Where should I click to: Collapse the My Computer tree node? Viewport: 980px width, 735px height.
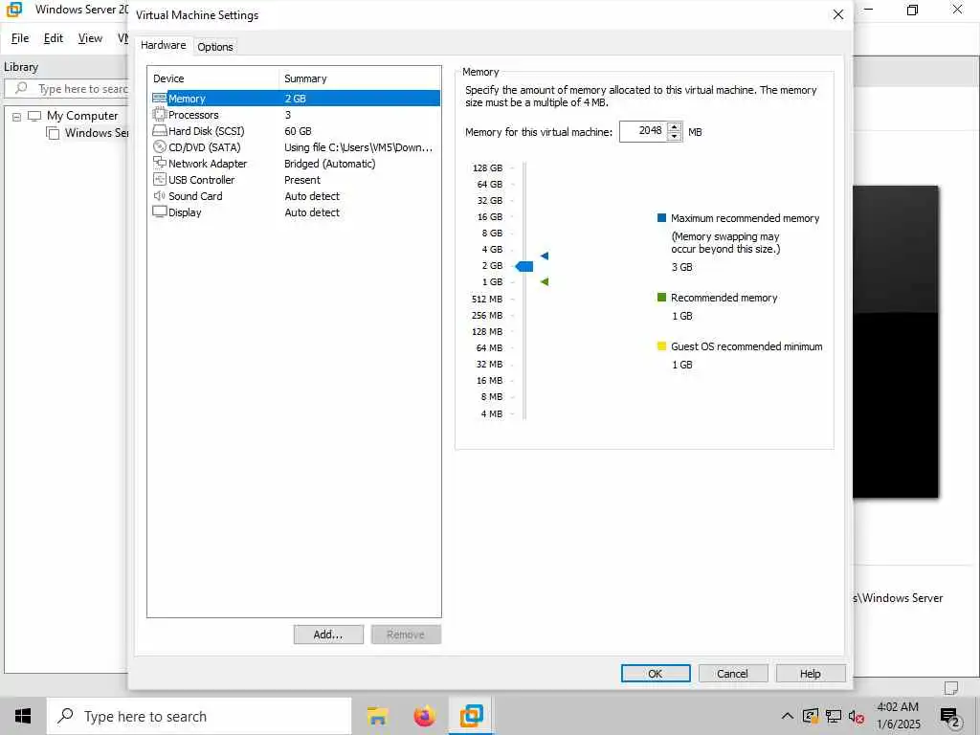click(17, 116)
